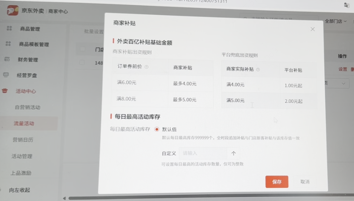Click the 活动中心 basket icon

[5, 91]
